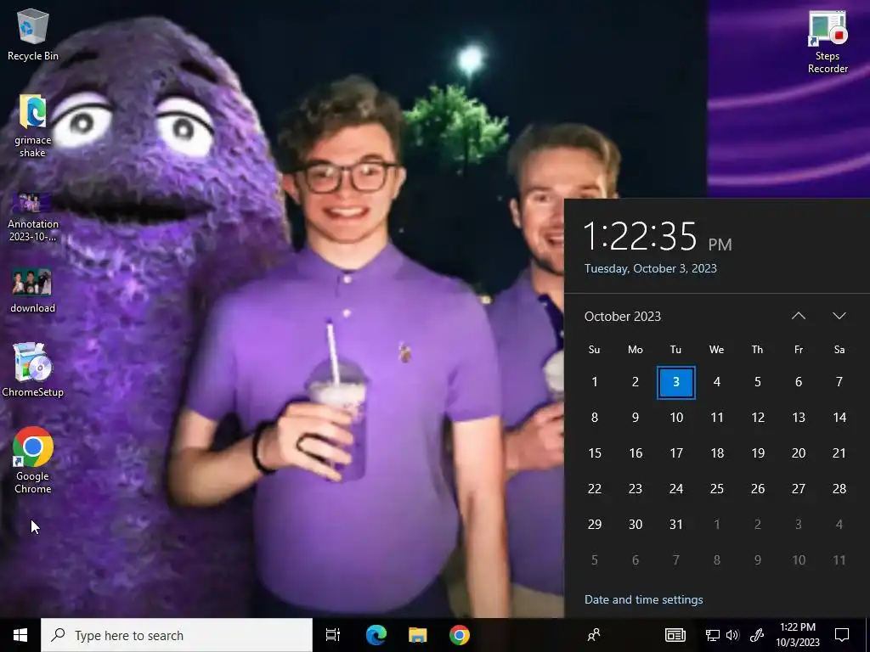Open the News and interests tray icon

[675, 635]
